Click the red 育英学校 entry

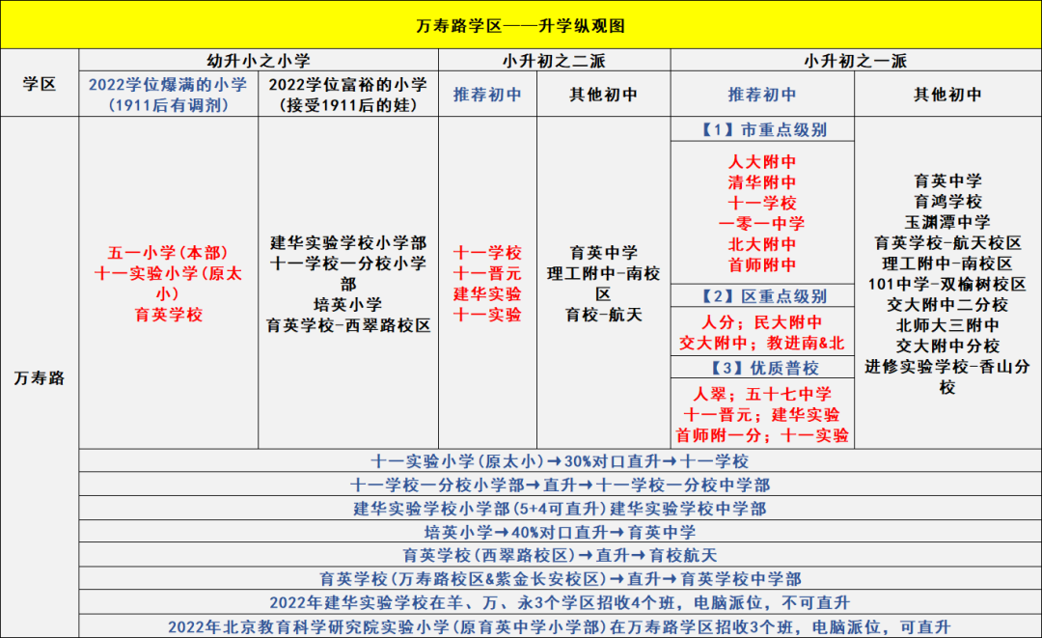point(168,315)
